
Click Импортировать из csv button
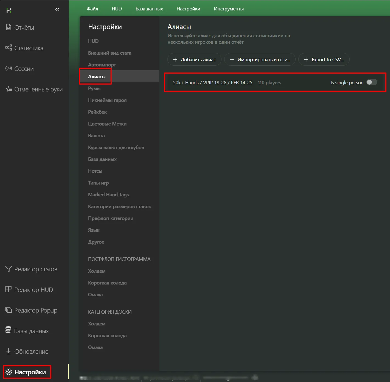(260, 60)
